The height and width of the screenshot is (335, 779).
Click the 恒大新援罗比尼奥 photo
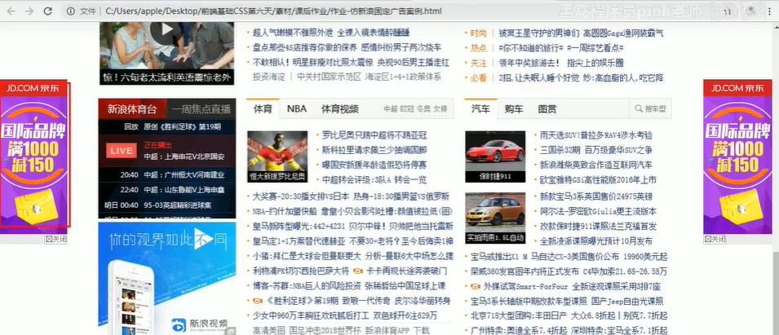[277, 156]
